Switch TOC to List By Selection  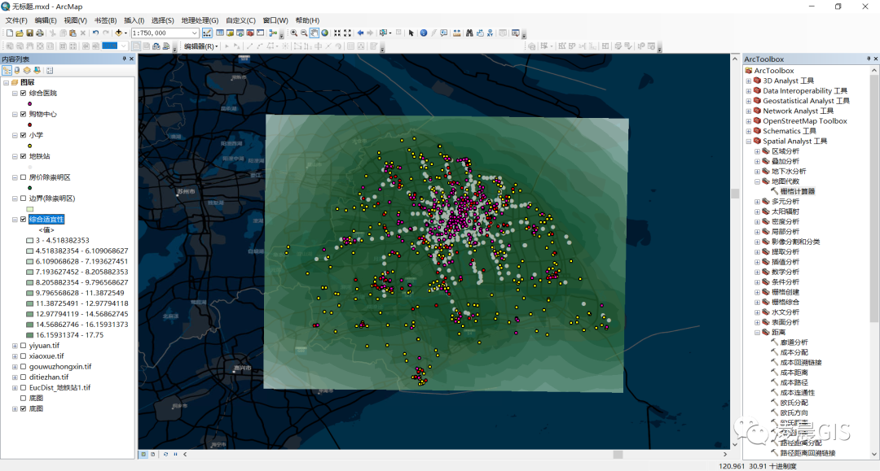click(x=37, y=71)
